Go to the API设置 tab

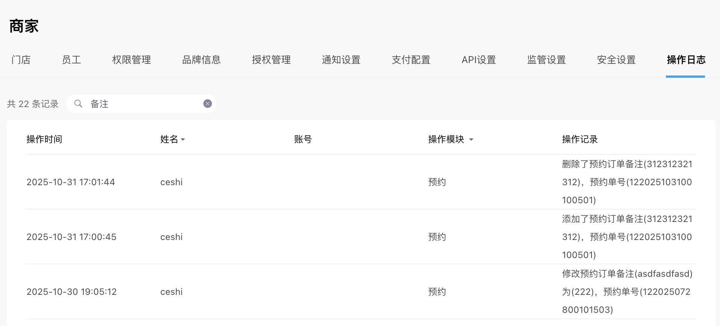click(x=479, y=60)
